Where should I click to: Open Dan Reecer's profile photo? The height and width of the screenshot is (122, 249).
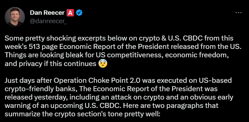point(14,17)
